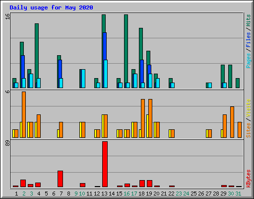The image size is (254, 199).
Task: Click the day 1 label on x-axis
Action: pos(16,194)
